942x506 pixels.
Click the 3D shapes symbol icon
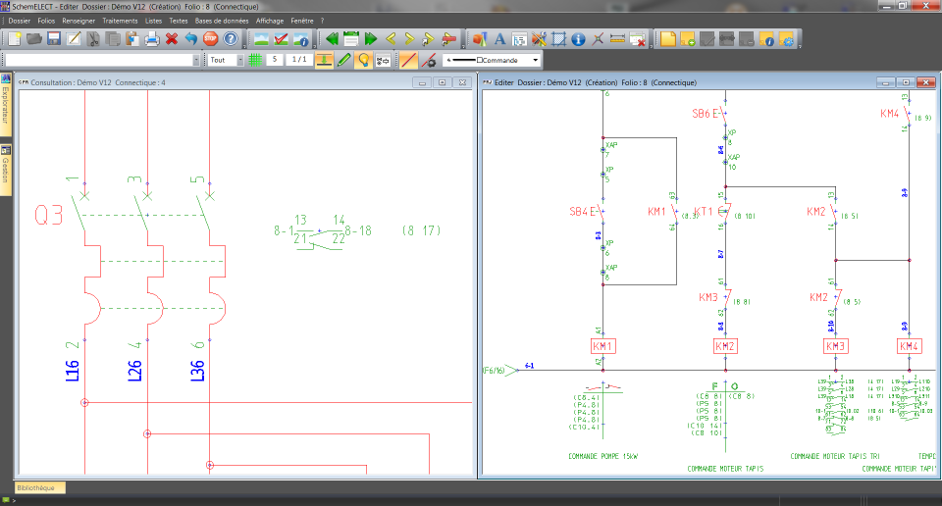click(480, 39)
